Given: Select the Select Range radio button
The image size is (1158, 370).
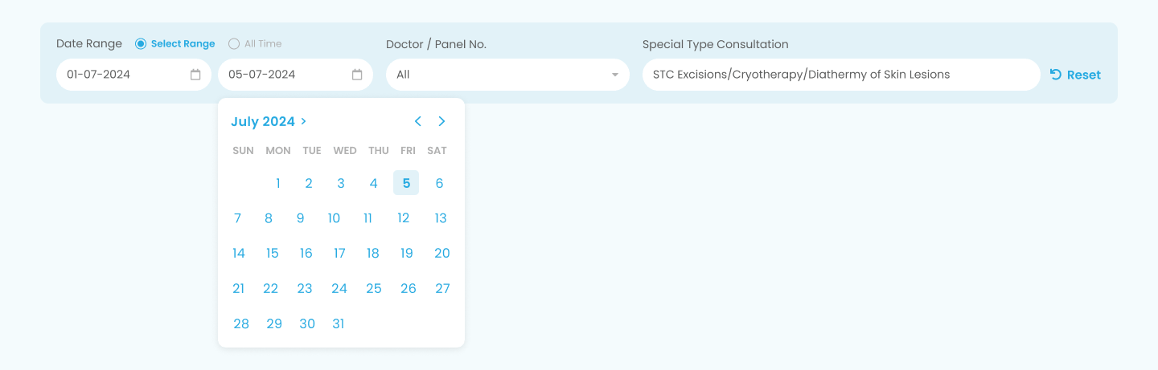Looking at the screenshot, I should tap(141, 44).
